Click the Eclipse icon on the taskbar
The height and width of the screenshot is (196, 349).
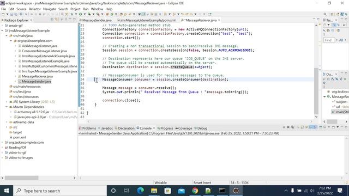point(236,191)
